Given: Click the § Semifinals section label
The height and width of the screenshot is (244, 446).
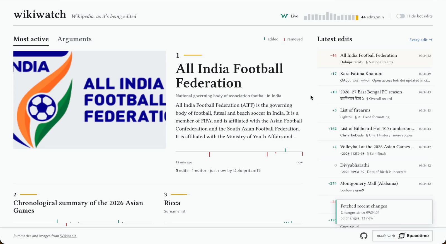Looking at the screenshot, I should pos(376,154).
